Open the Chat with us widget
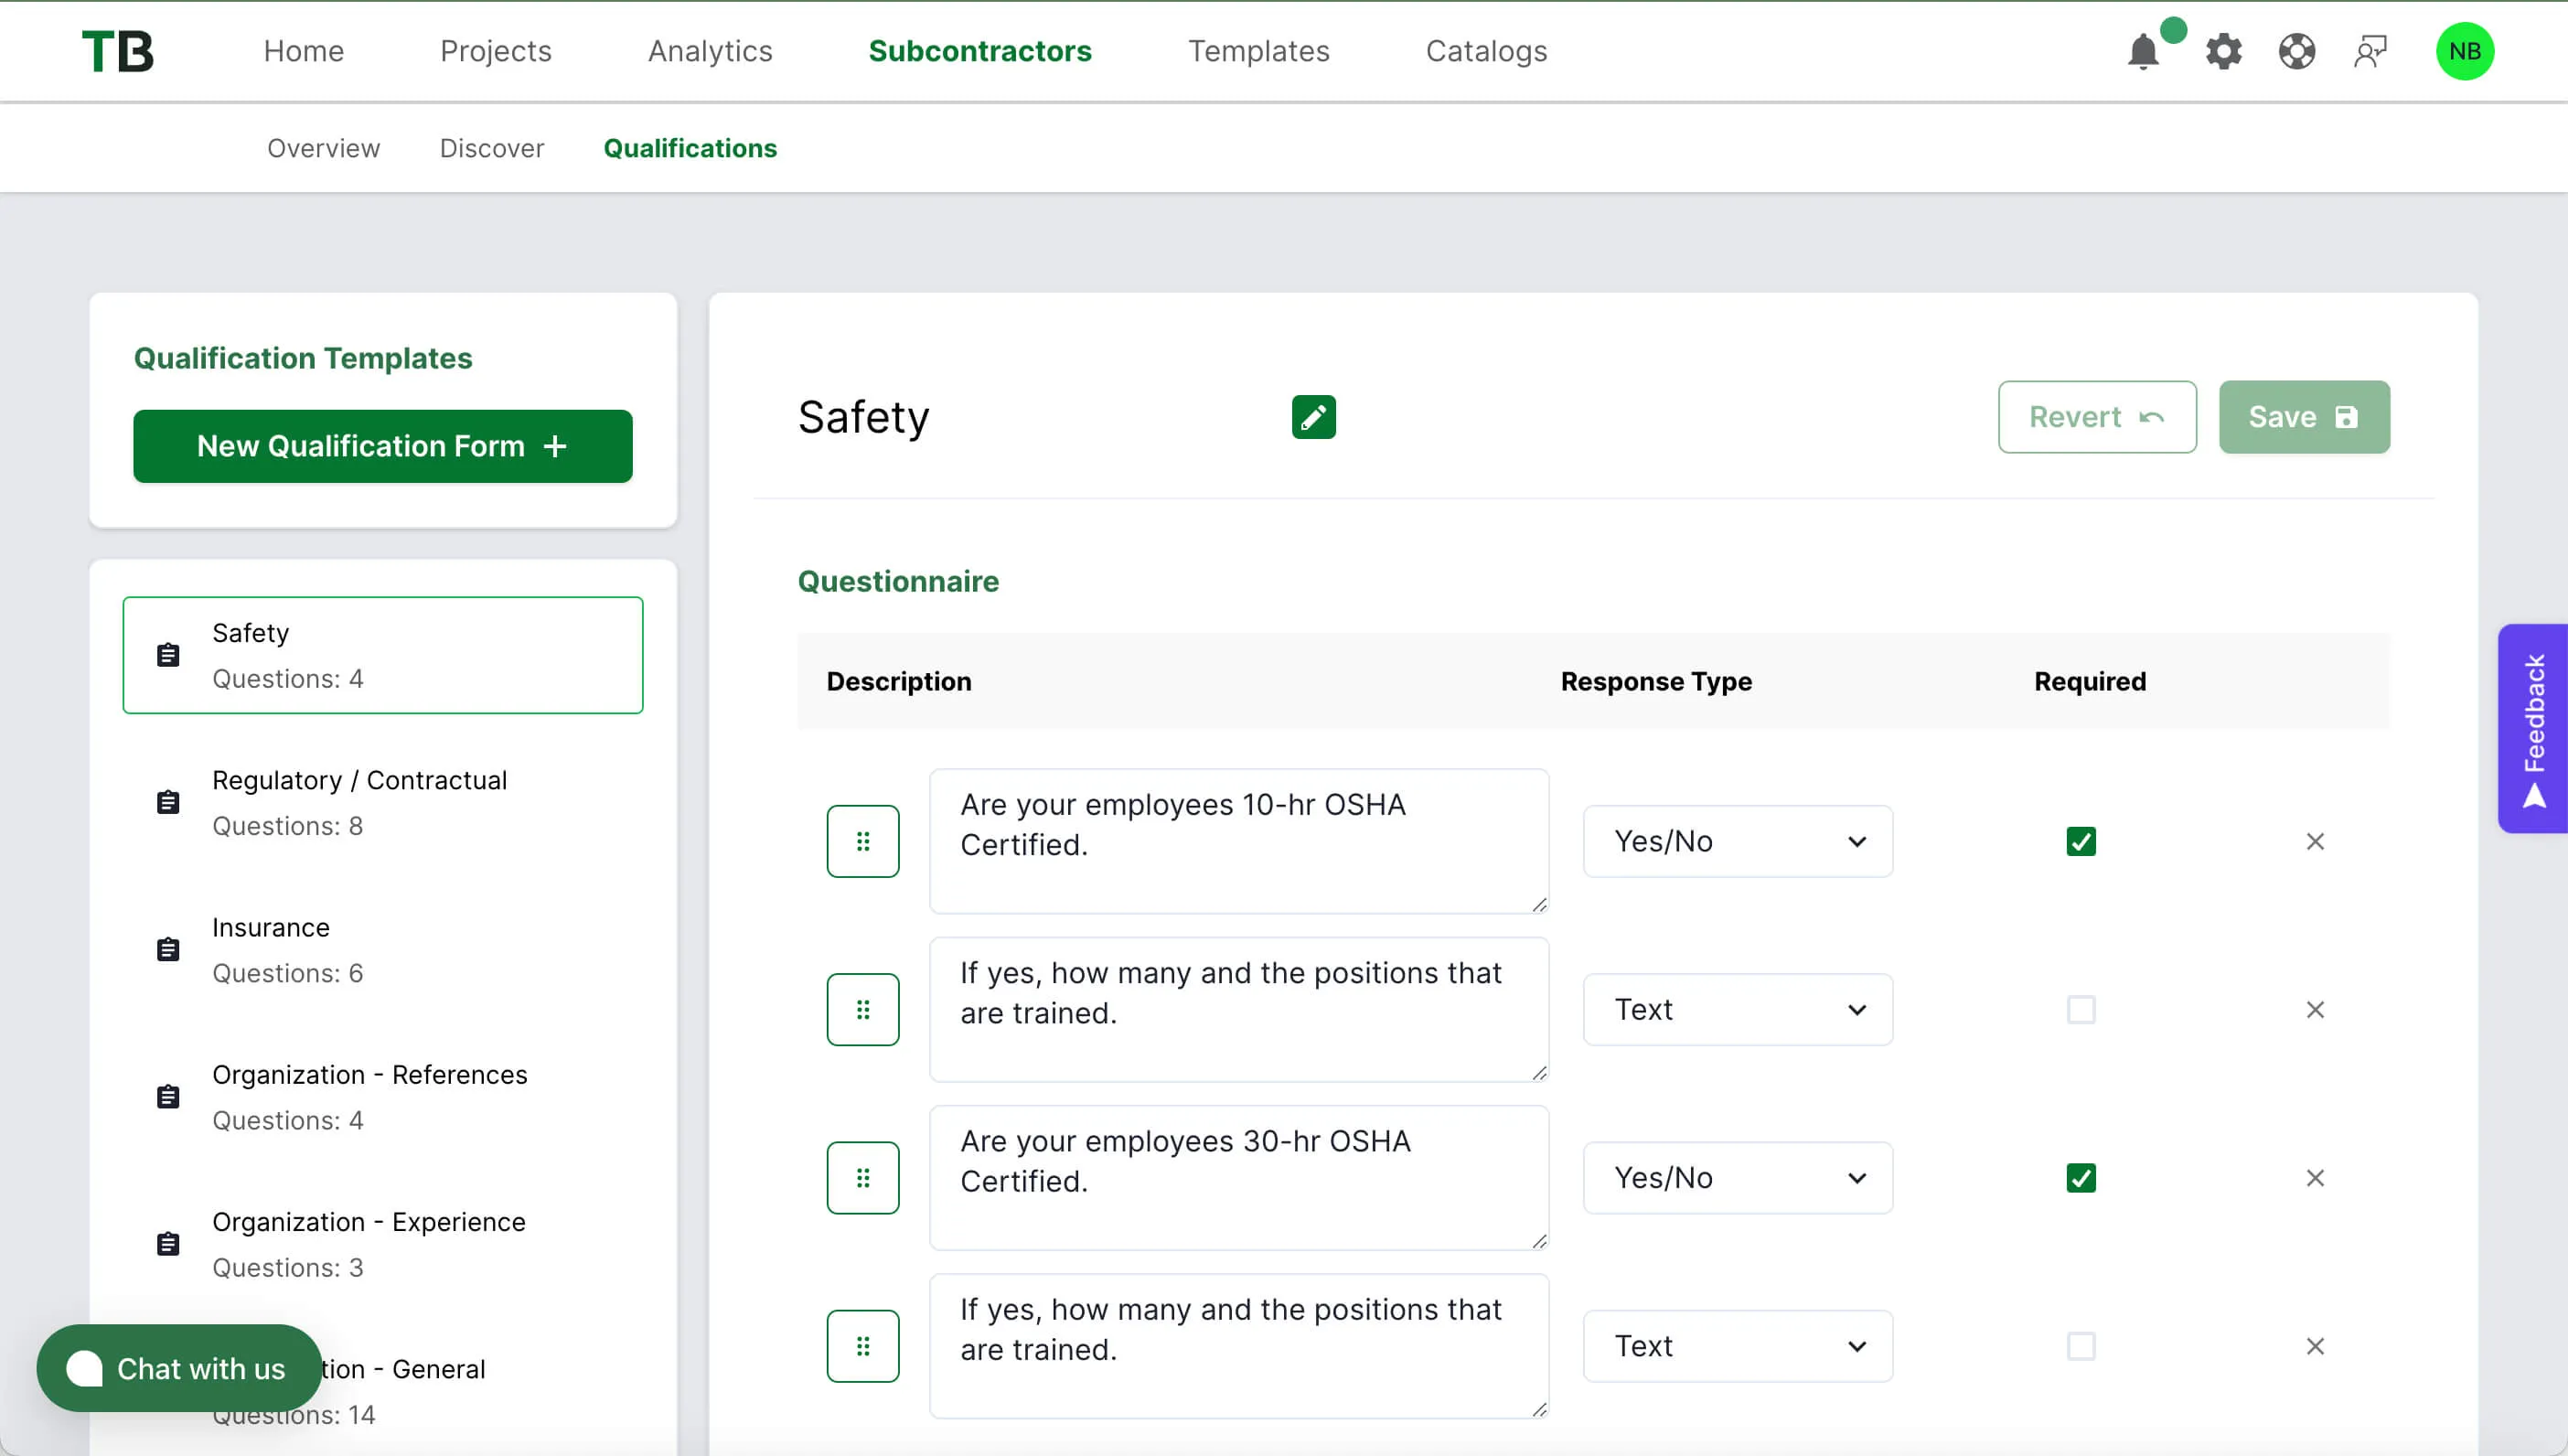 (180, 1368)
